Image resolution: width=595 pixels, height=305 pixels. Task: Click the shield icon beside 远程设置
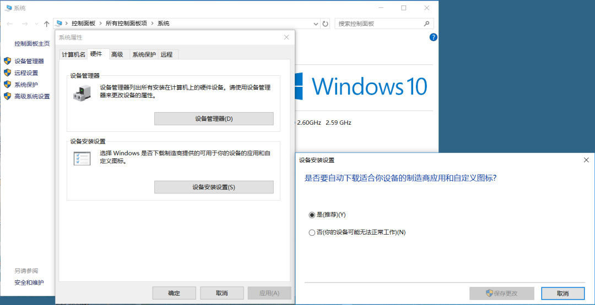(x=7, y=73)
